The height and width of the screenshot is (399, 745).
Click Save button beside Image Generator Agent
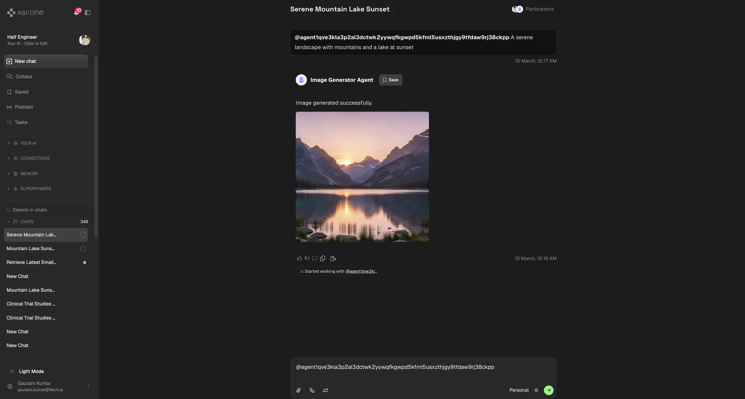390,80
